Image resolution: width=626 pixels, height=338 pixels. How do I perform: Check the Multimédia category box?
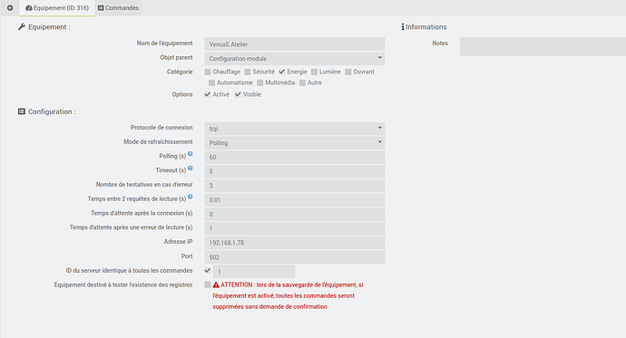[x=259, y=82]
